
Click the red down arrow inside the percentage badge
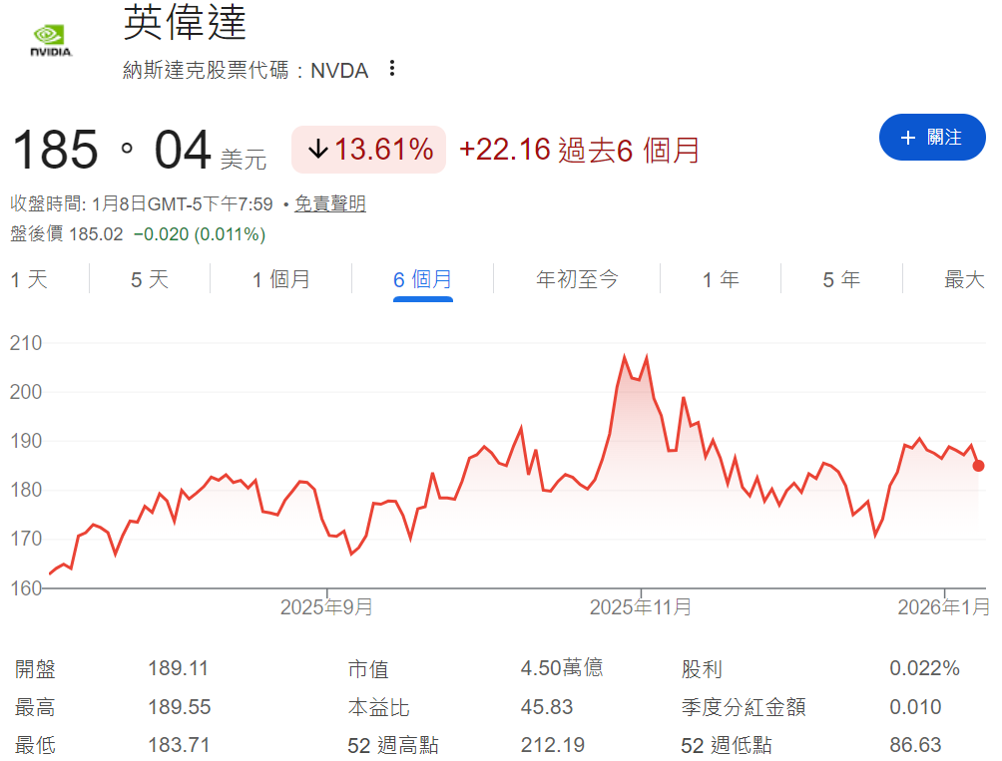pos(317,147)
